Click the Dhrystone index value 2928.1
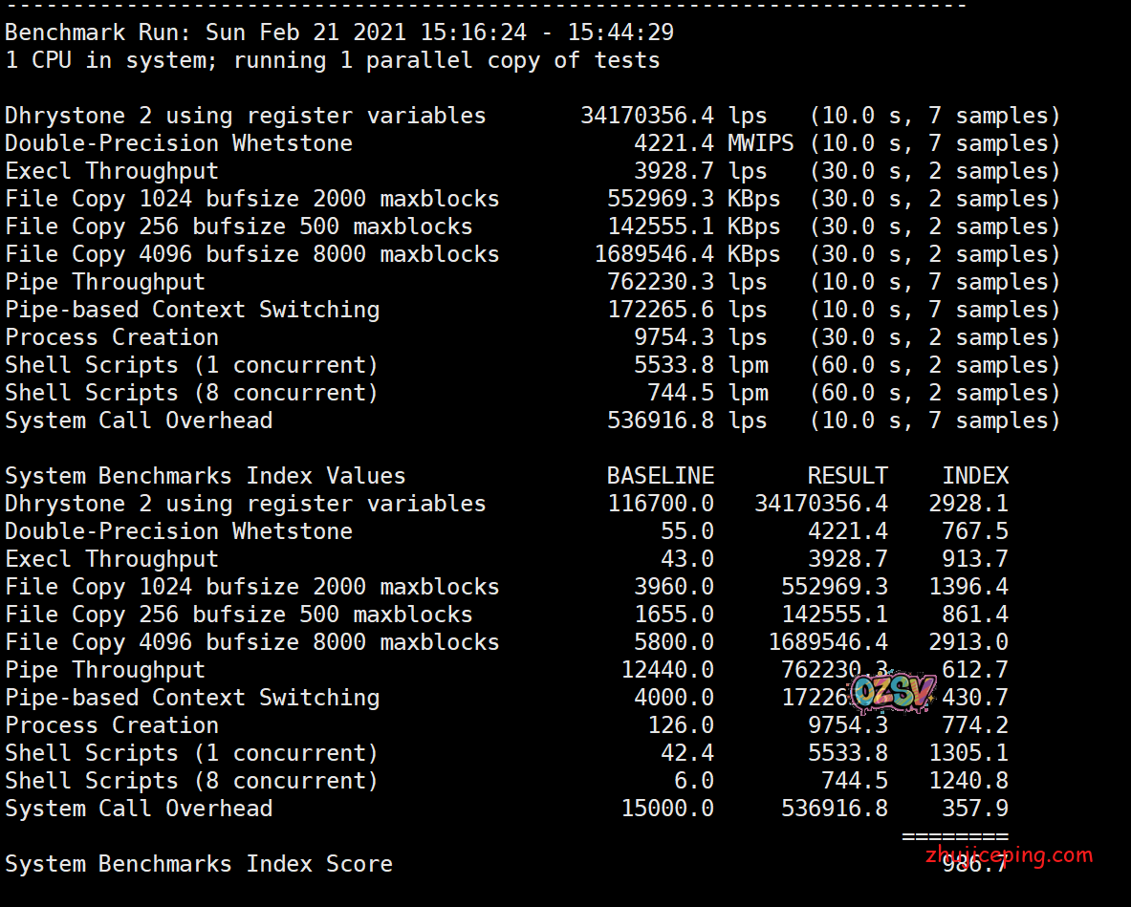 click(968, 504)
